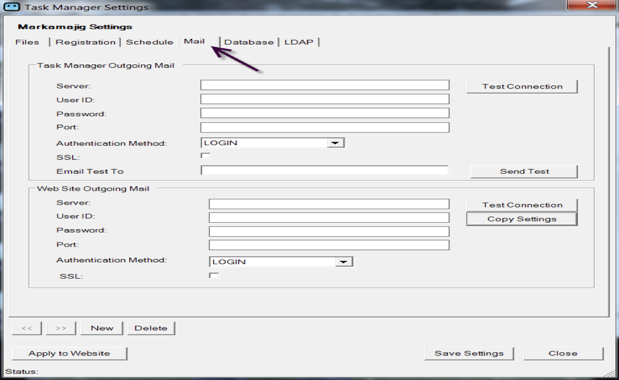Open the Registration tab
619x380 pixels.
[x=85, y=42]
